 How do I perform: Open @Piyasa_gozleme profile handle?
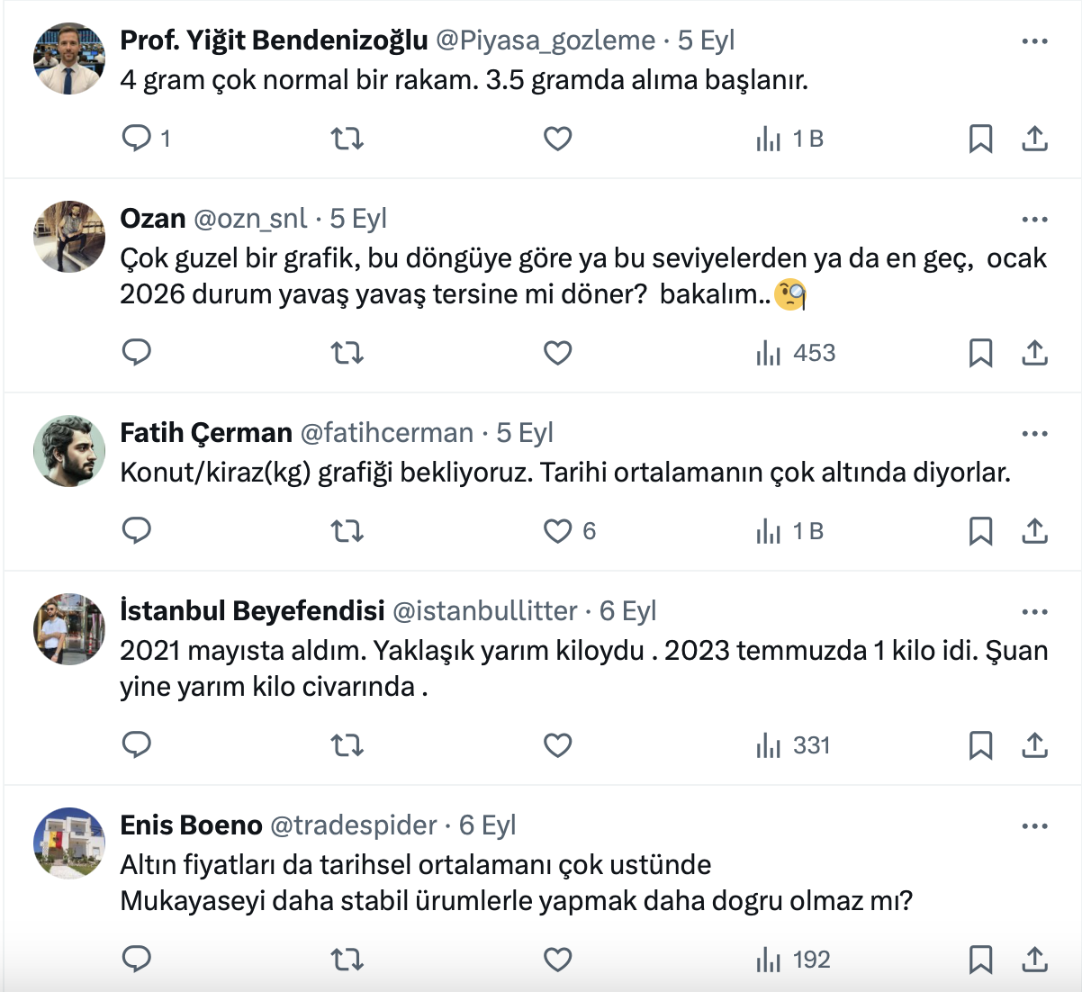click(546, 41)
